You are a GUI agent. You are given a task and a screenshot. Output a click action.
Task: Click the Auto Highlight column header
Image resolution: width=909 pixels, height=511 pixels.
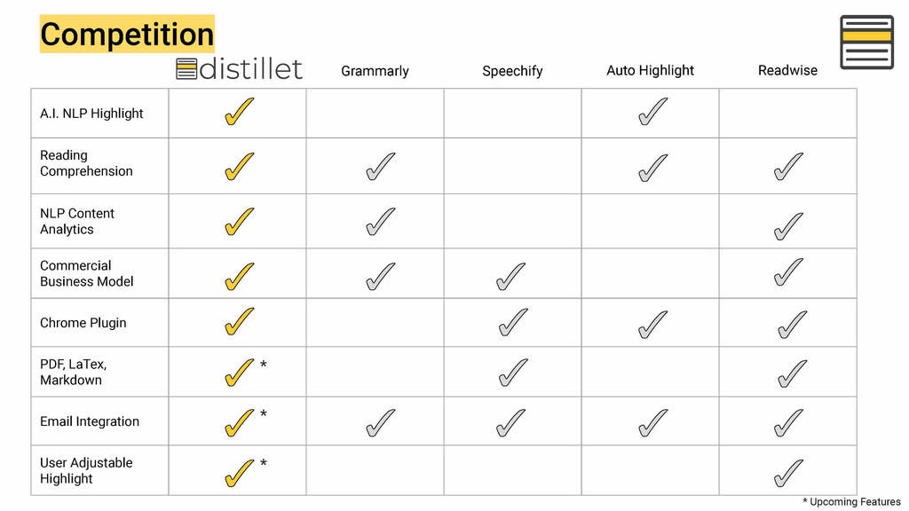[650, 70]
